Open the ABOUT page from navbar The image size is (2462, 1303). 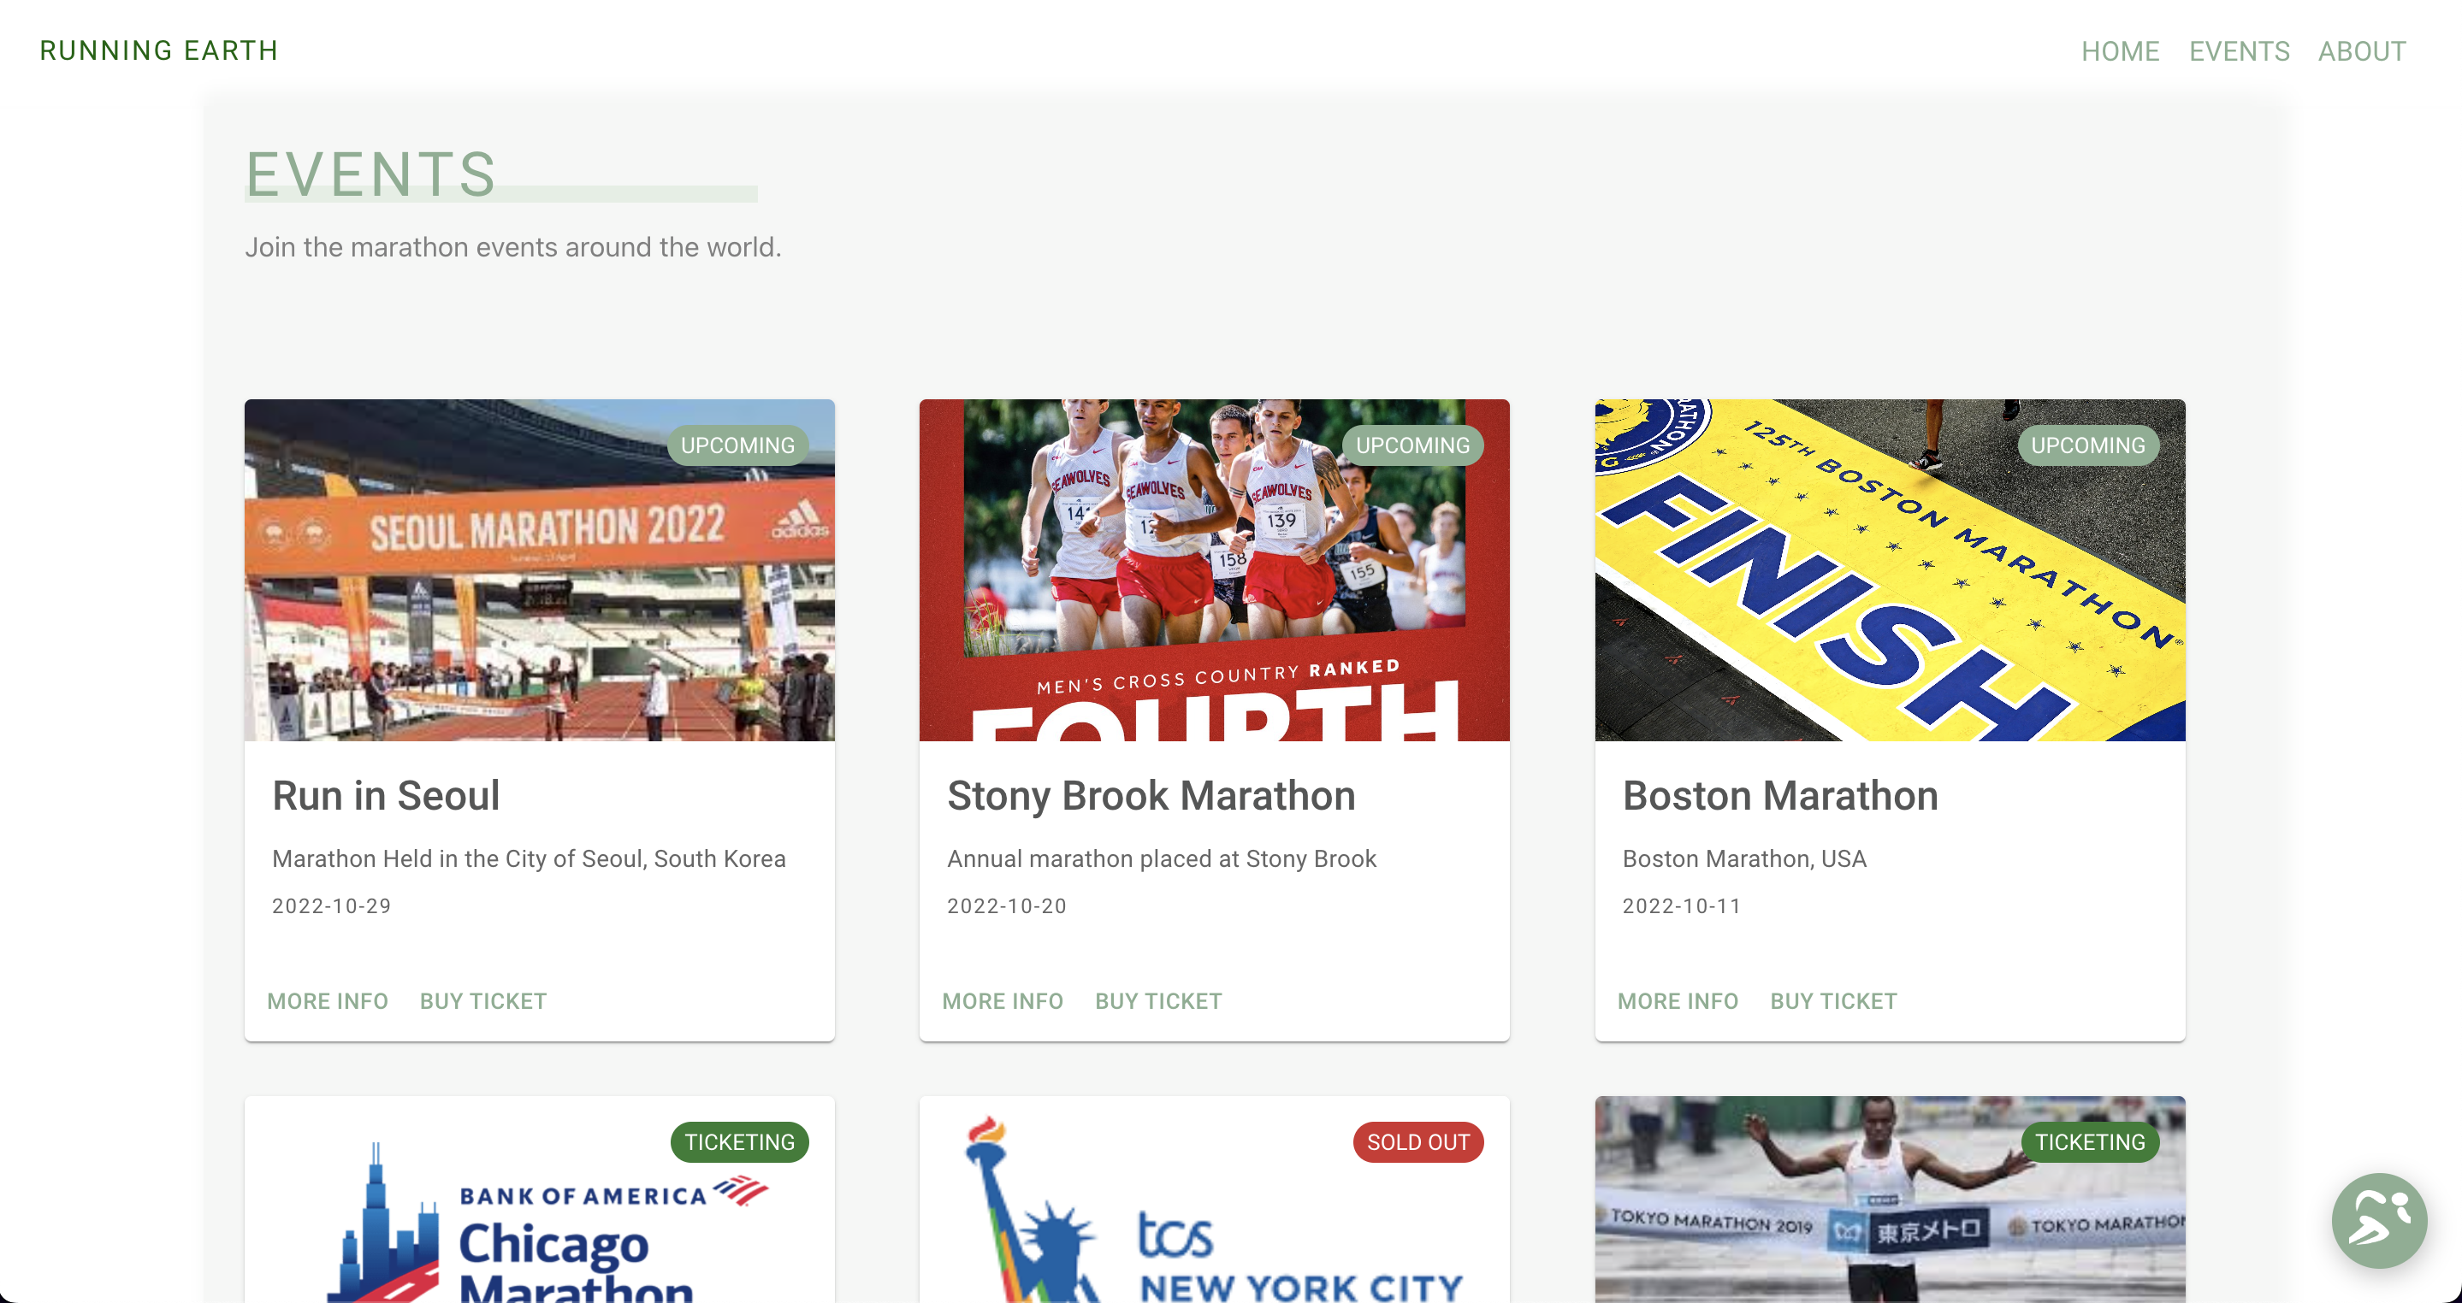(2361, 51)
